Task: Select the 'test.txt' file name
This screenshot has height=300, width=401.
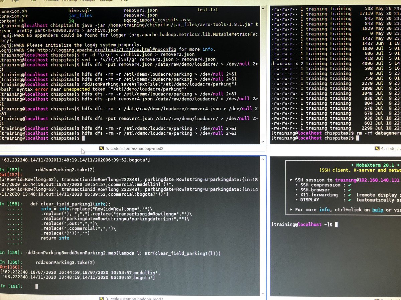Action: click(x=208, y=10)
